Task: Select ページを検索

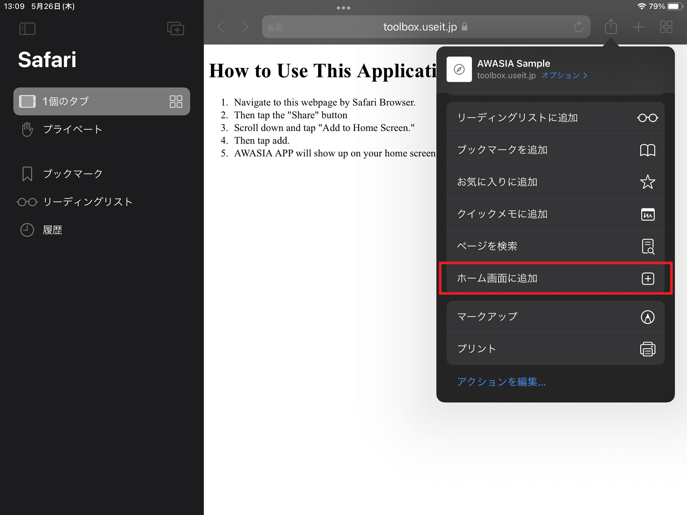Action: (x=555, y=246)
